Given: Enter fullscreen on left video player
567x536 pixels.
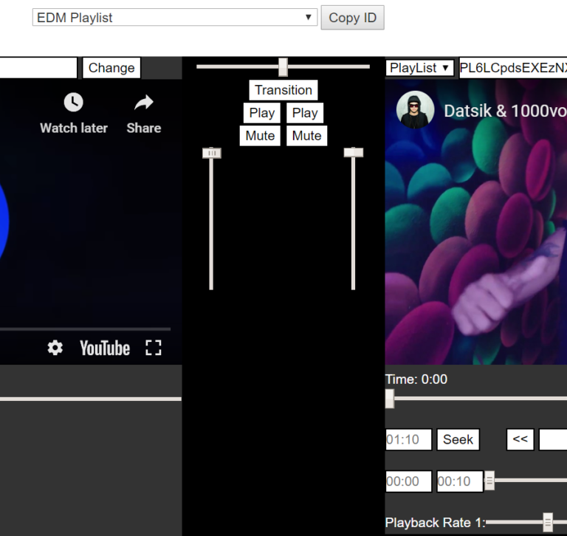Looking at the screenshot, I should click(154, 348).
